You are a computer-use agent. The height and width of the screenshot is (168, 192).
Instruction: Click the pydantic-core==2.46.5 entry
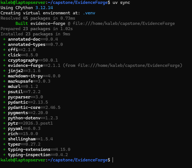coord(32,107)
